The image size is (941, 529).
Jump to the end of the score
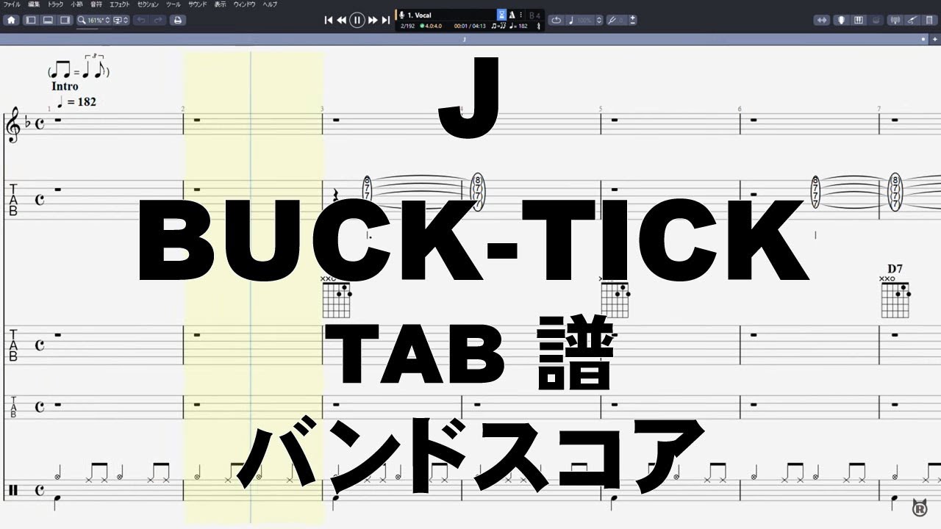tap(386, 21)
